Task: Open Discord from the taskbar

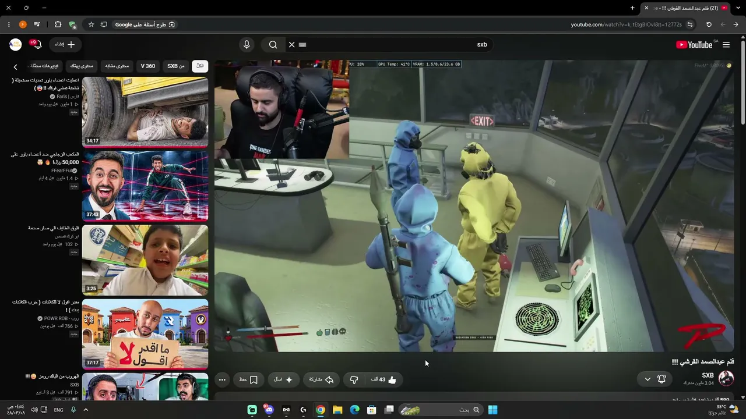Action: tap(269, 410)
